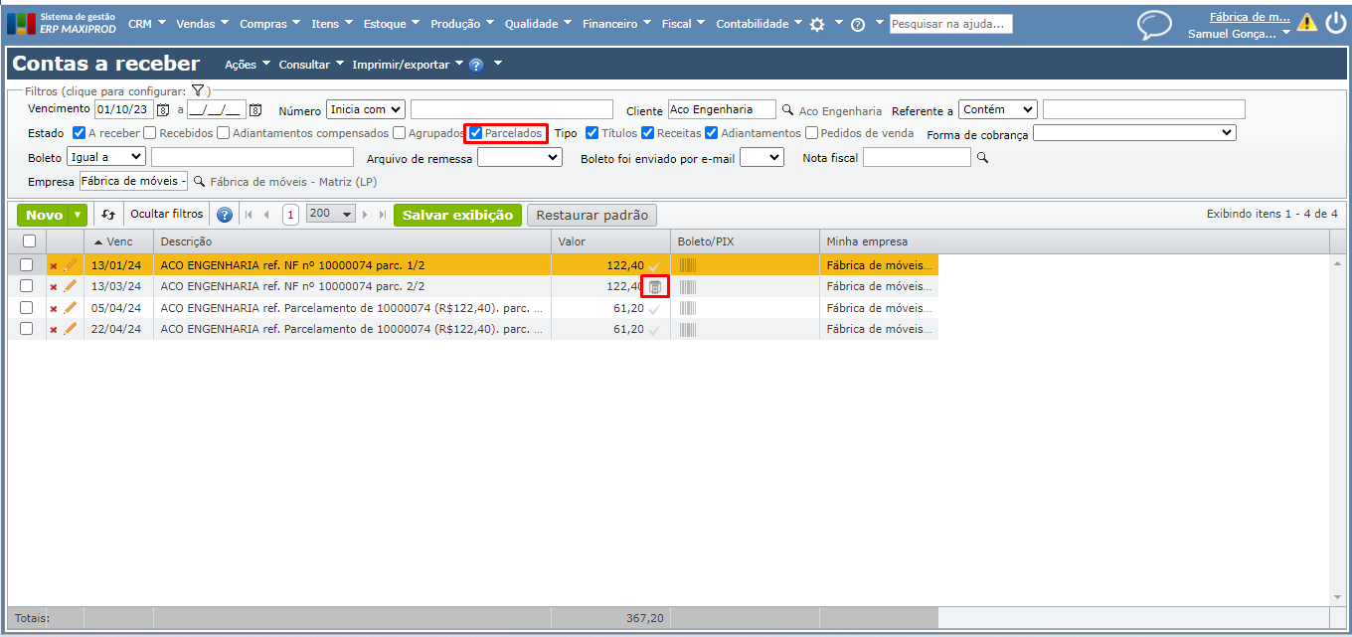1352x637 pixels.
Task: Click the Pesquisar na ajuda search field
Action: 950,24
